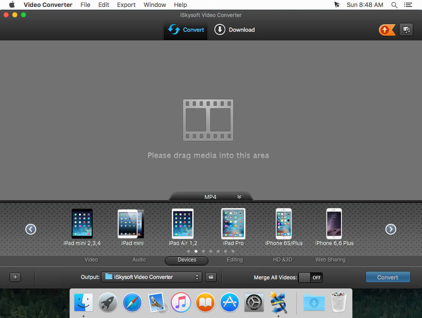Image resolution: width=422 pixels, height=318 pixels.
Task: Open the Output folder dropdown
Action: point(151,277)
